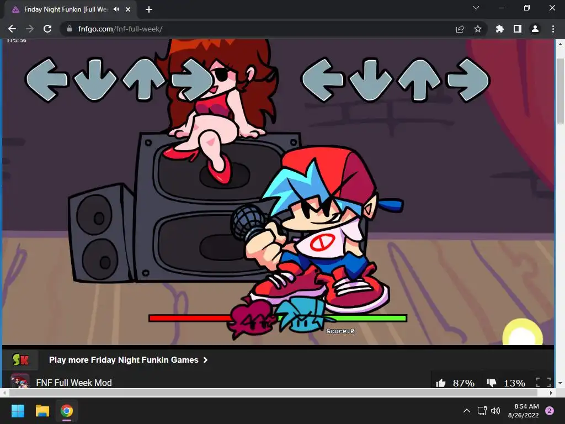Select the Friday Night Funkin tab
This screenshot has height=424, width=565.
71,9
